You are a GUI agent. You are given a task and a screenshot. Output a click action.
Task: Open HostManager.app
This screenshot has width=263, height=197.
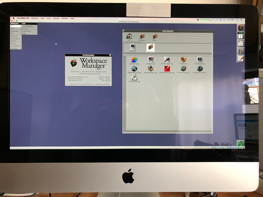click(167, 60)
